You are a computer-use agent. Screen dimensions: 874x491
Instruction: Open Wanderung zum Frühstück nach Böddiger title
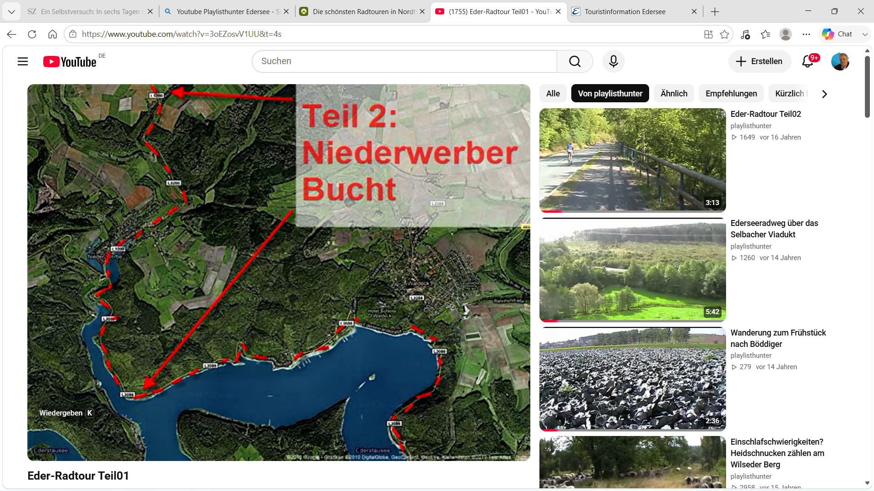click(778, 338)
